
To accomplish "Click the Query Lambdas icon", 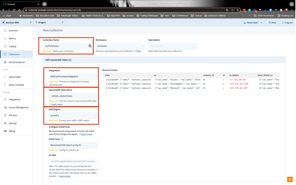I will pos(5,85).
